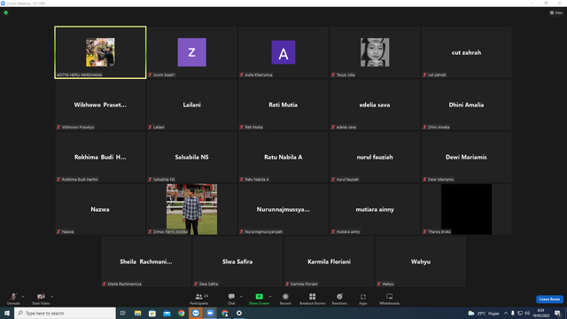This screenshot has height=319, width=567.
Task: Open the Participants panel
Action: 199,299
